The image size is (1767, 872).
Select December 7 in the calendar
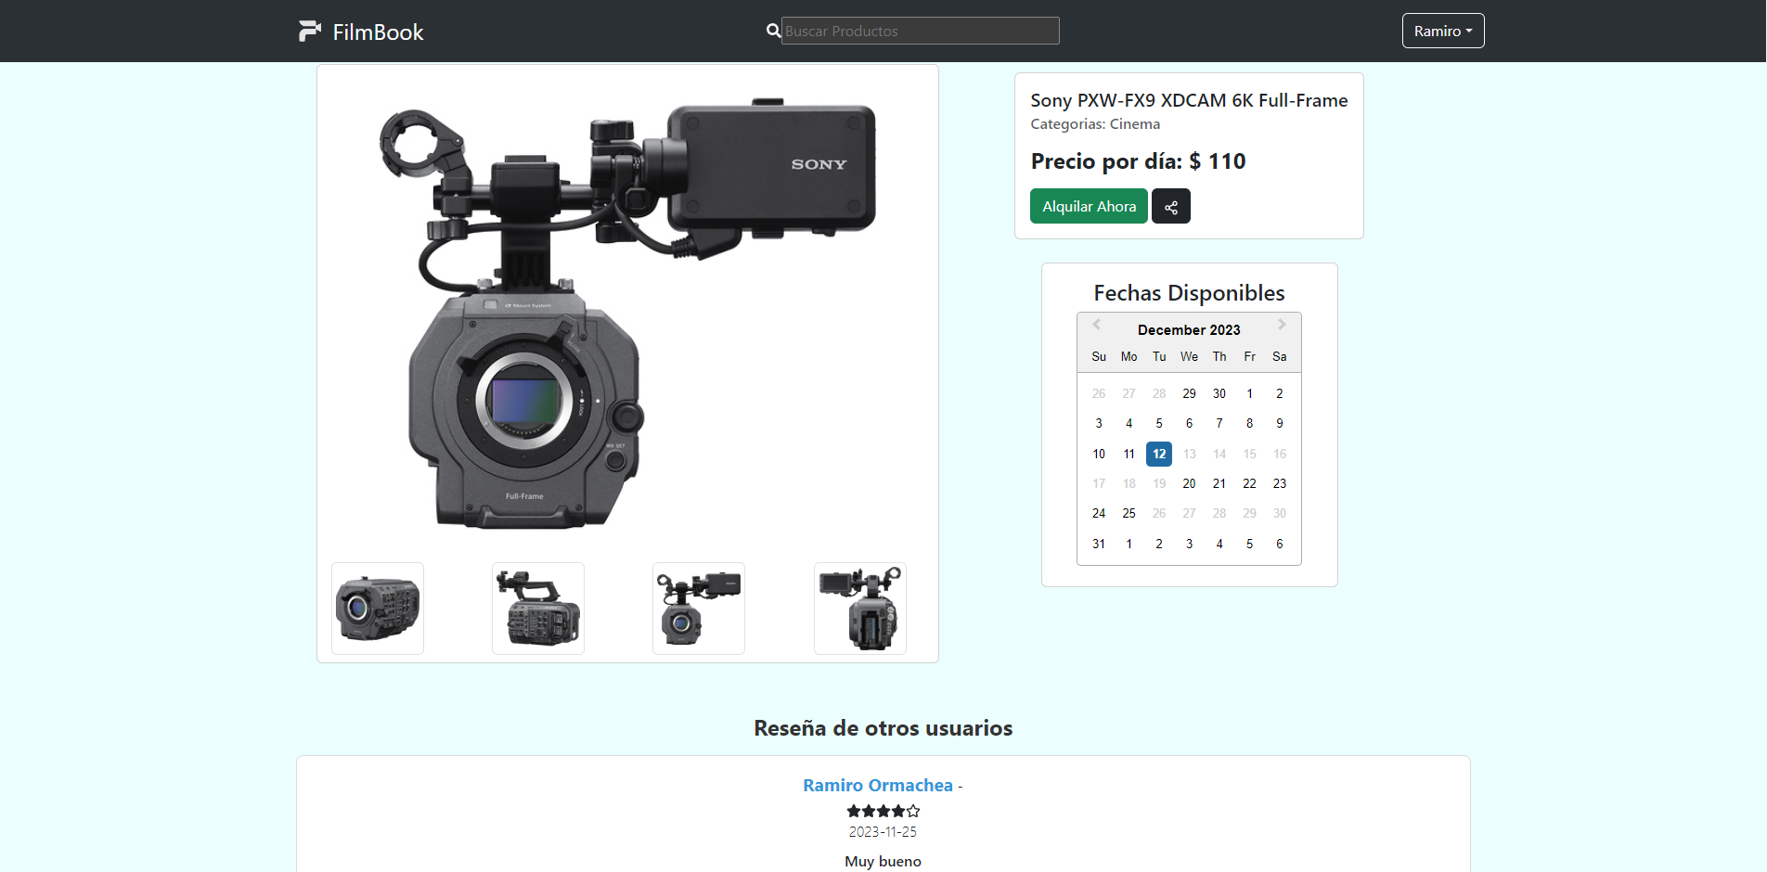tap(1219, 423)
